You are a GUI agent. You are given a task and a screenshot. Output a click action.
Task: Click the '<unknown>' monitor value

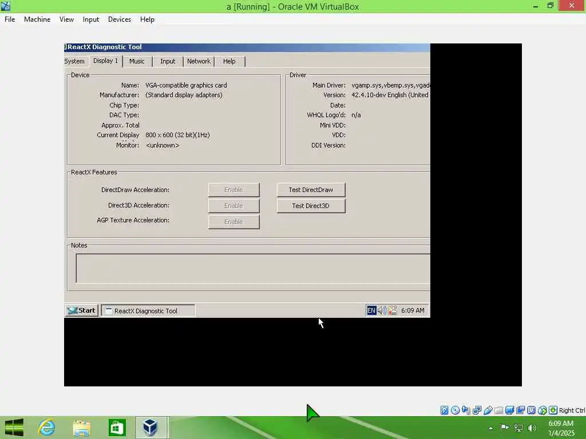[x=163, y=145]
